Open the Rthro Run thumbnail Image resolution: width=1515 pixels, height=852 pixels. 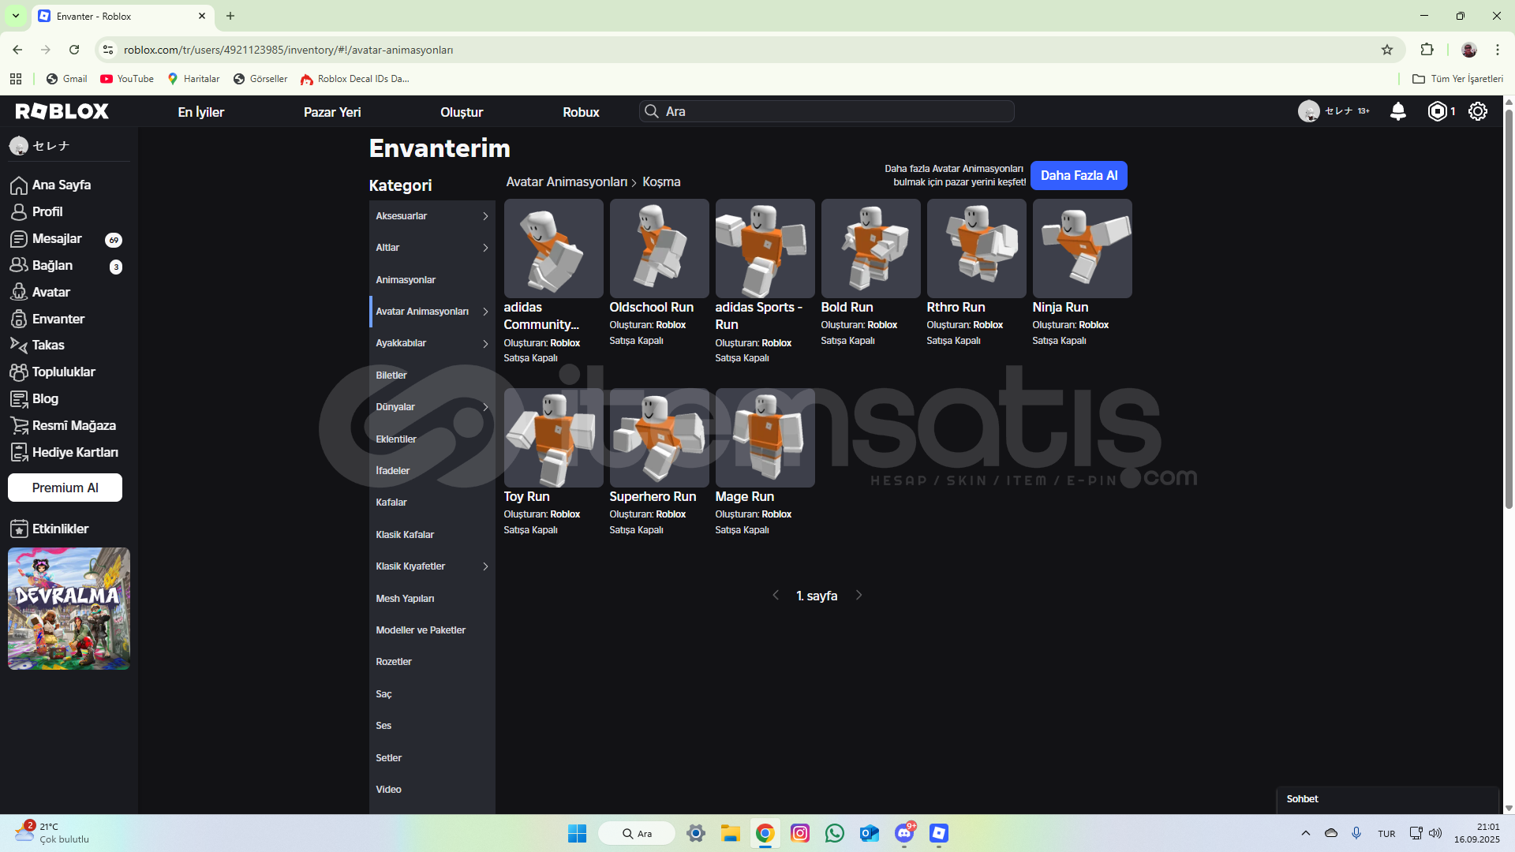(x=976, y=248)
